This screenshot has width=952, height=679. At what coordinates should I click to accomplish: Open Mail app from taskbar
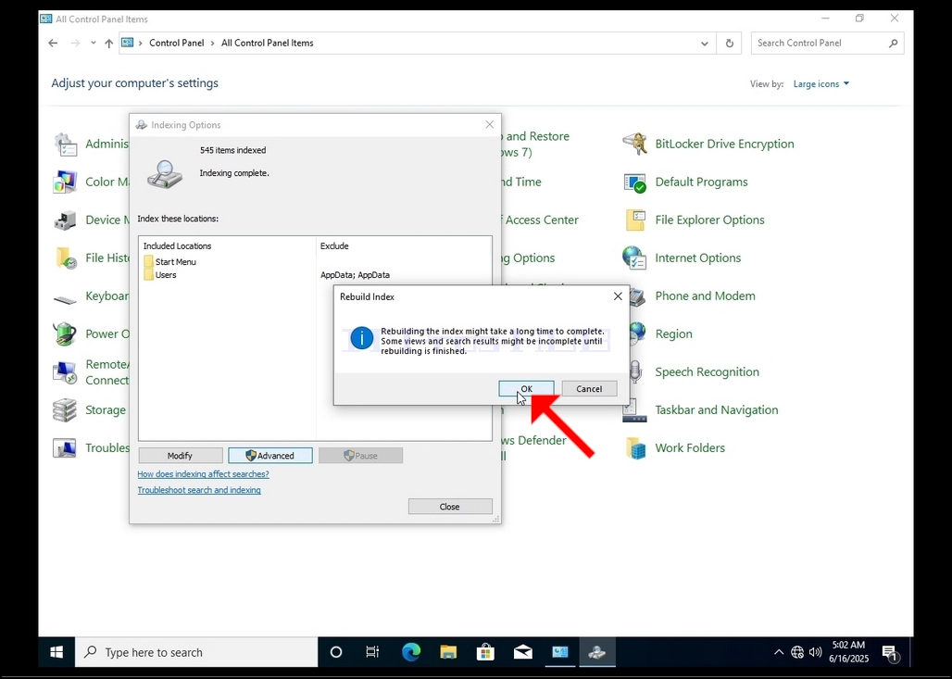(x=522, y=652)
